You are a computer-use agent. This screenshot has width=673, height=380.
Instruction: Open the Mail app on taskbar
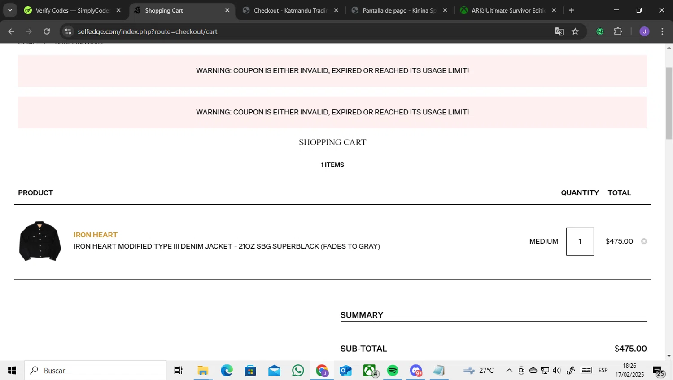[x=274, y=371]
